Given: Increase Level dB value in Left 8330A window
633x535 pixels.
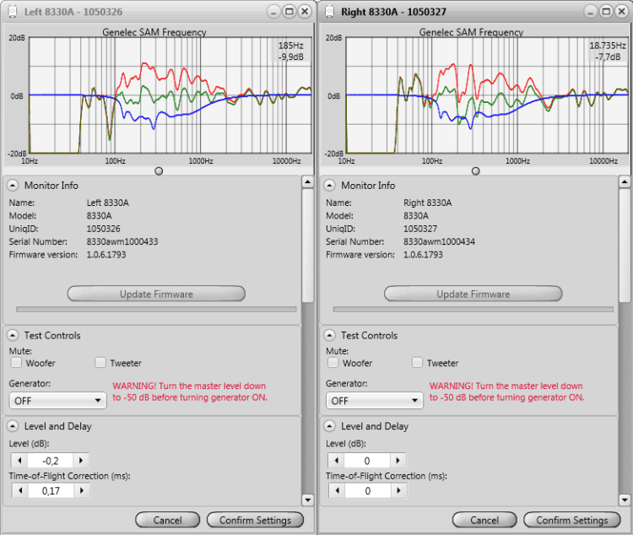Looking at the screenshot, I should click(x=81, y=460).
